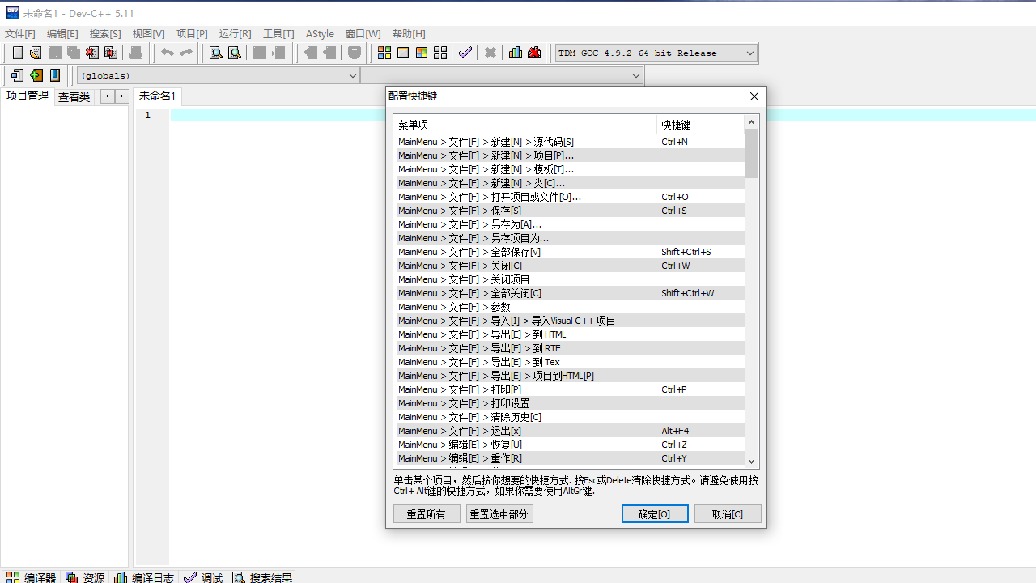Switch to the 查看类 tab
The image size is (1036, 583).
tap(74, 96)
